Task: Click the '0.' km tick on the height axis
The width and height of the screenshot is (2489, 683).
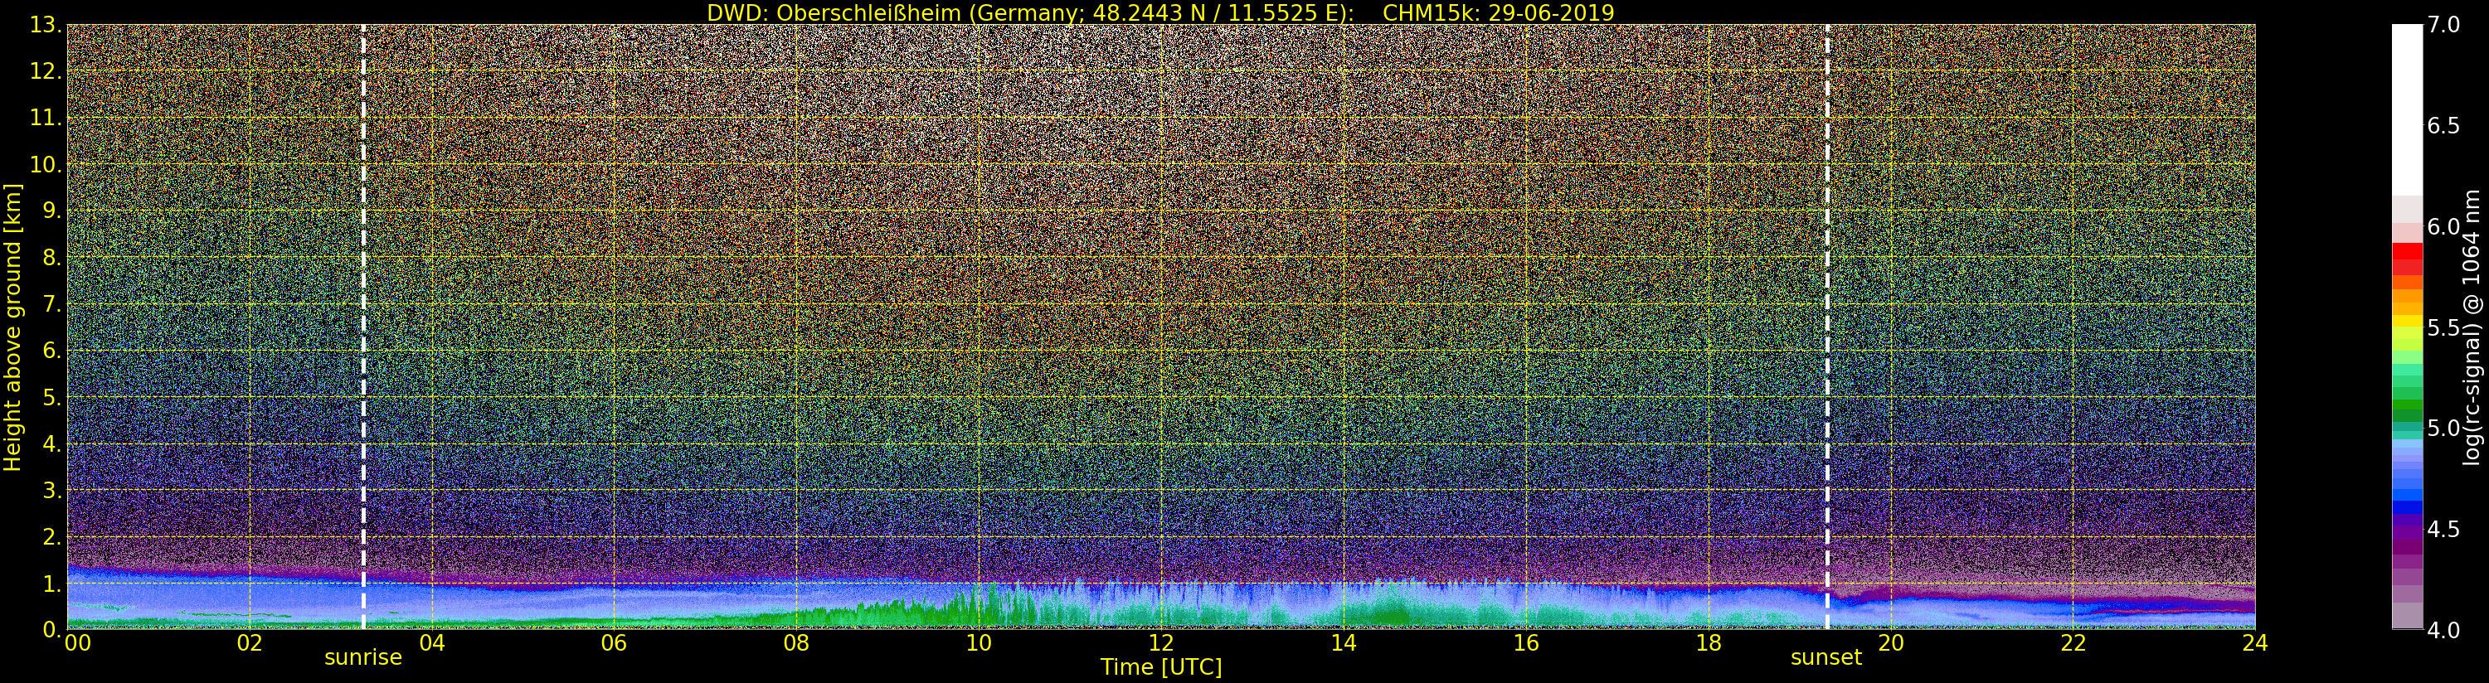Action: (x=51, y=629)
